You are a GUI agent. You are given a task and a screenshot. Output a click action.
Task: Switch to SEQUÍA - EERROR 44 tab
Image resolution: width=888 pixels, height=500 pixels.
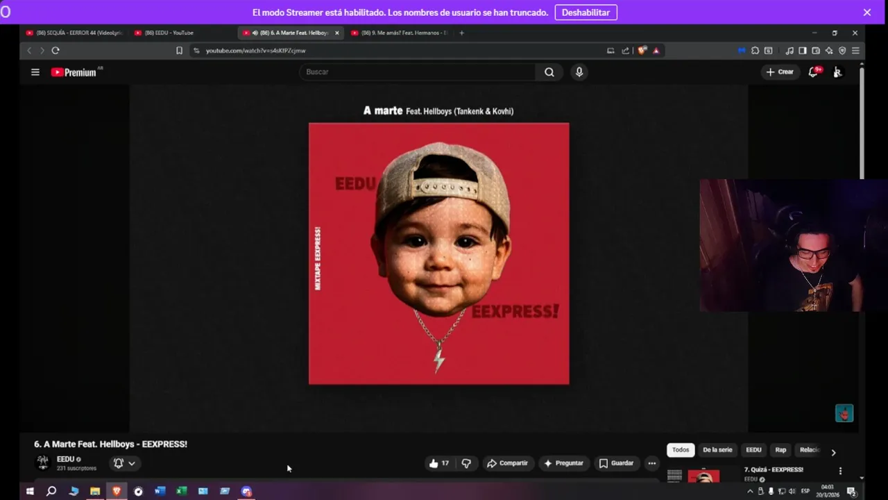pyautogui.click(x=74, y=33)
